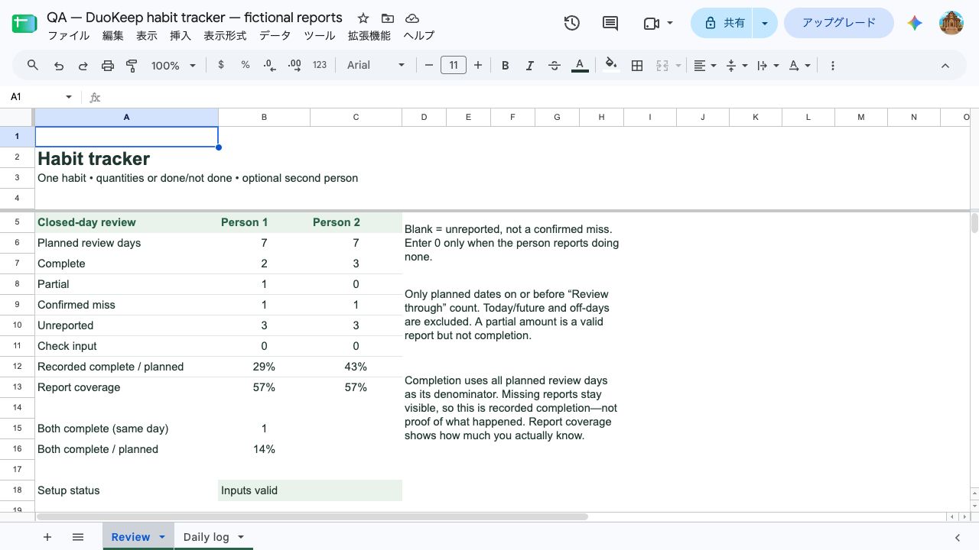The height and width of the screenshot is (550, 979).
Task: Add a new sheet with plus button
Action: coord(47,537)
